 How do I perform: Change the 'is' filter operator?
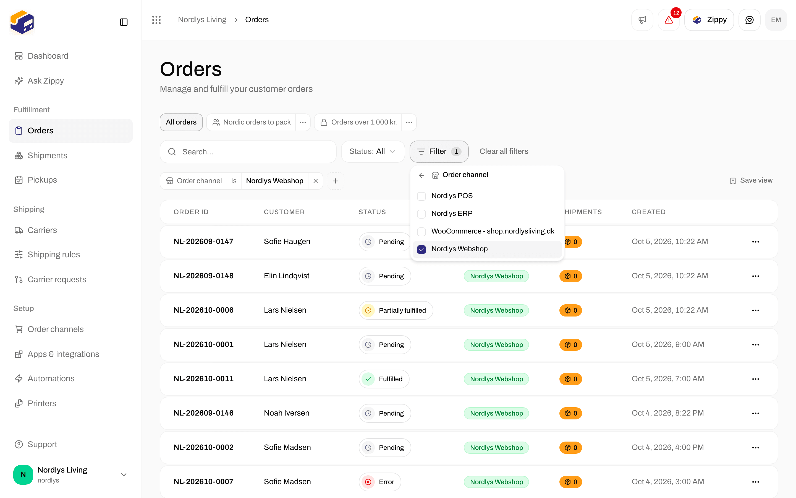click(x=234, y=181)
